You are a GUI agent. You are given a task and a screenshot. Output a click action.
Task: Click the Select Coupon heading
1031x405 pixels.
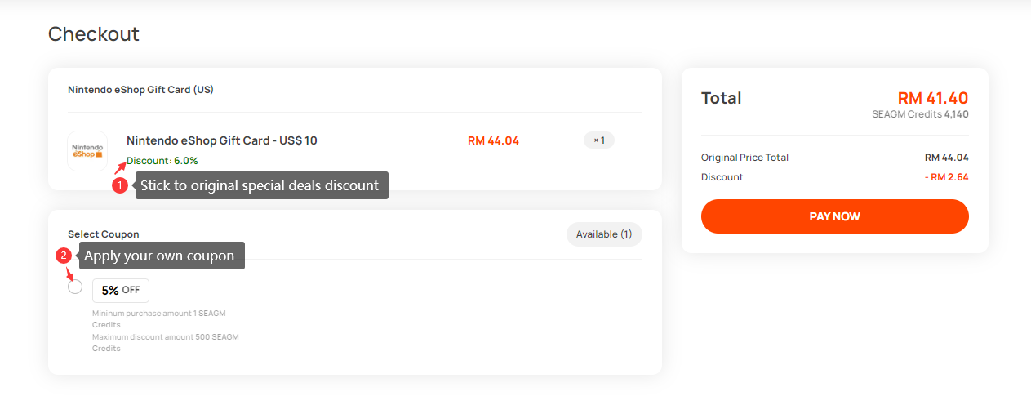pos(104,234)
